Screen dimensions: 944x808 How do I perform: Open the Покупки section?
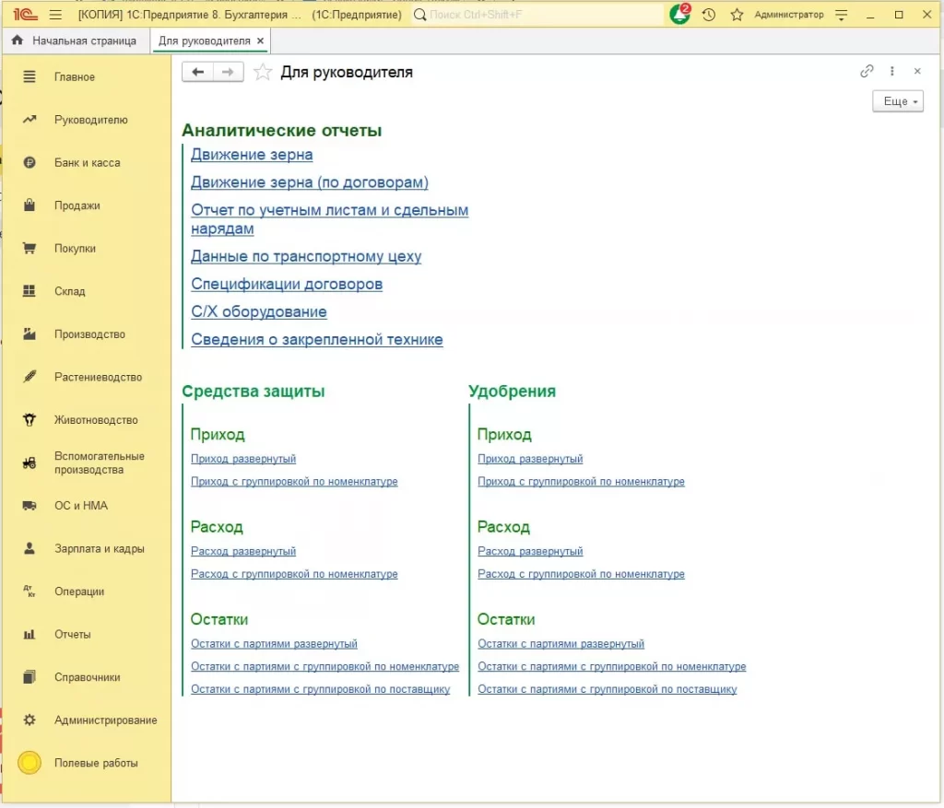pyautogui.click(x=75, y=249)
